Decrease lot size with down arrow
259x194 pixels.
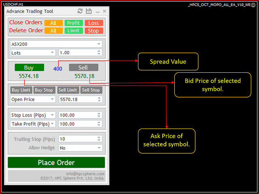point(99,54)
